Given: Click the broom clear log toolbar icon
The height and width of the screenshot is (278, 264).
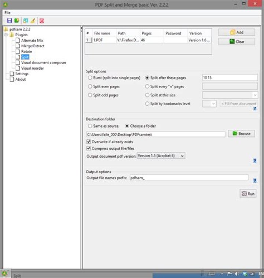Looking at the screenshot, I should pos(33,21).
